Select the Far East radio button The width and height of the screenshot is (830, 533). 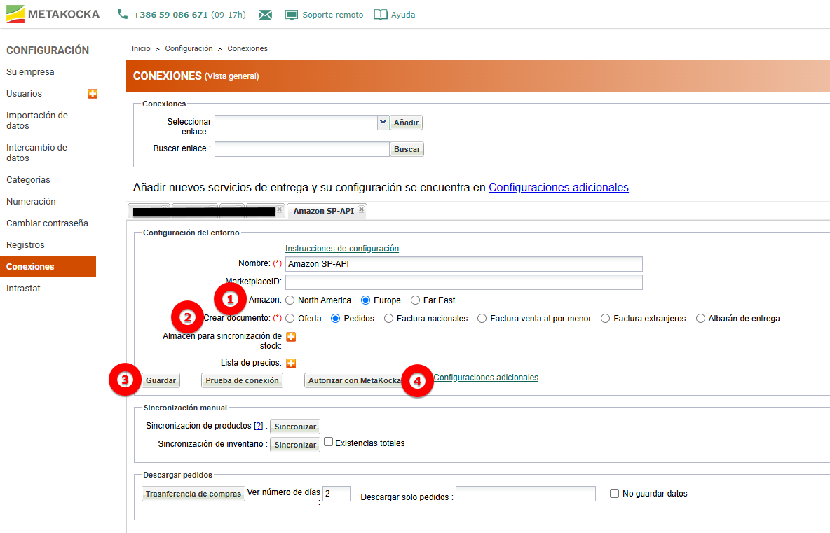pos(416,300)
